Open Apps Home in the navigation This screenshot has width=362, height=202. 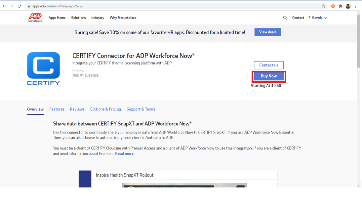pos(57,18)
